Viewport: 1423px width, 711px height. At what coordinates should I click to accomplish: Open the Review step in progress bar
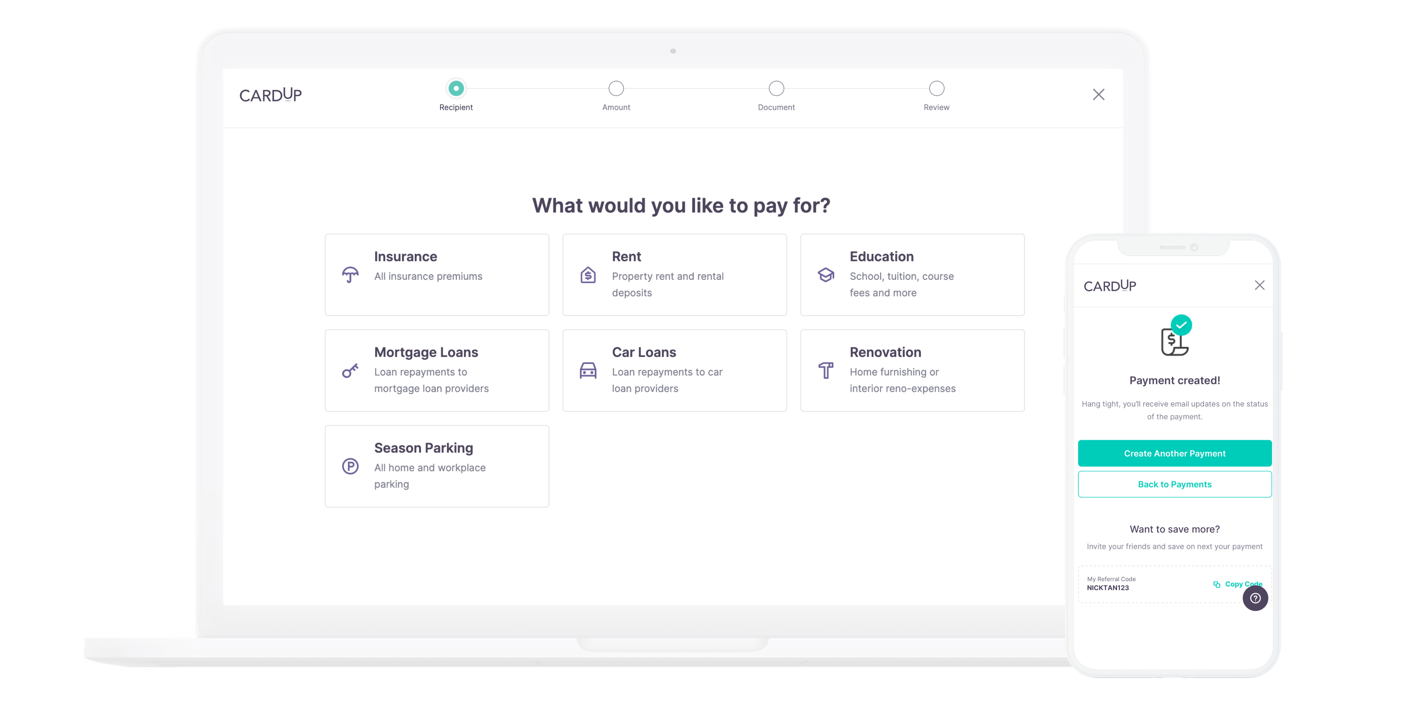tap(936, 88)
